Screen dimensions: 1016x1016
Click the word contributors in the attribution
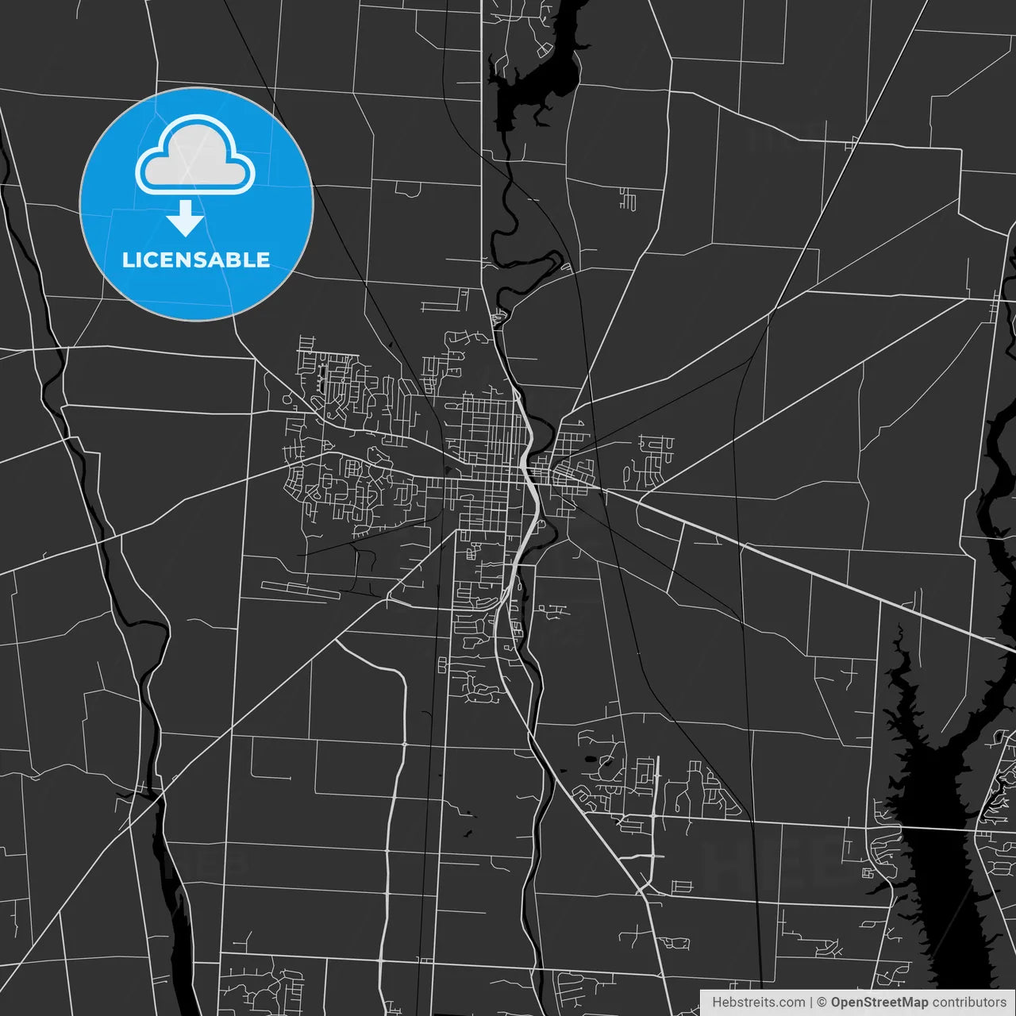point(968,1003)
